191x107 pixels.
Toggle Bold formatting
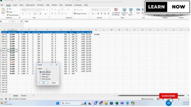click(23, 14)
